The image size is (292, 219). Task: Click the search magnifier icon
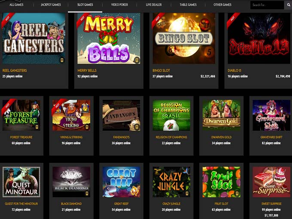(x=288, y=5)
